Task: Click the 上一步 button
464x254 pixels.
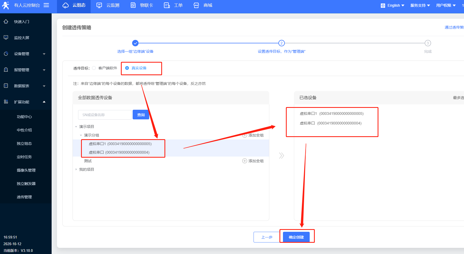Action: click(267, 237)
